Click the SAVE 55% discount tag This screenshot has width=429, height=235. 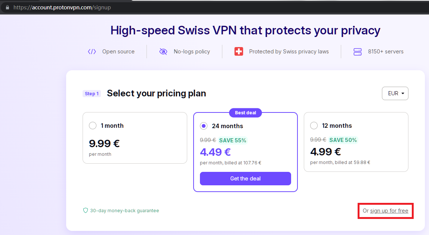coord(232,140)
